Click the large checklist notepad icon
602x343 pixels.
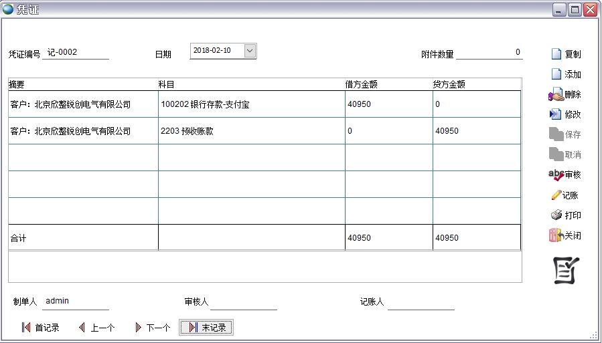click(566, 270)
